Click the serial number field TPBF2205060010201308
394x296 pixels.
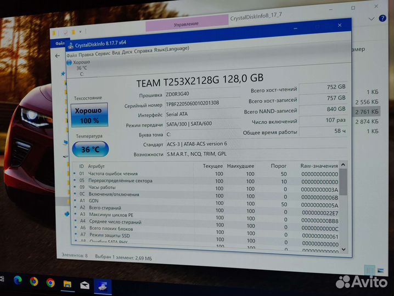[203, 103]
